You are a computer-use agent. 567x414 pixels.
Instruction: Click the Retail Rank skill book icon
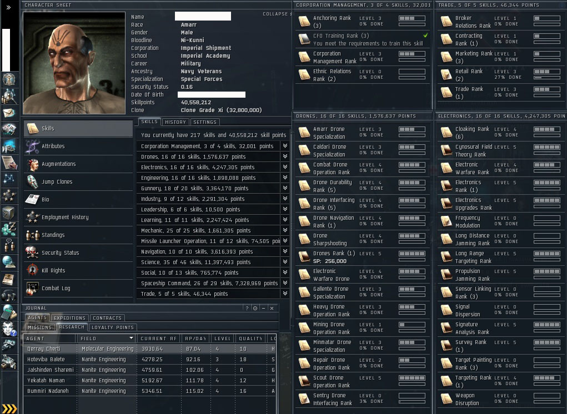(x=446, y=75)
